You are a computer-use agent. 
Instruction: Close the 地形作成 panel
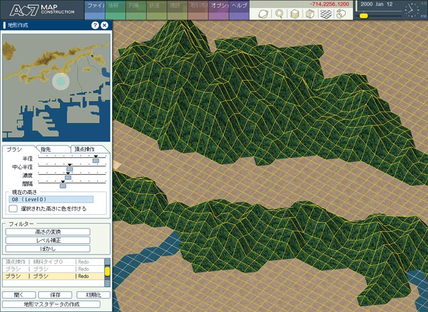pyautogui.click(x=104, y=26)
